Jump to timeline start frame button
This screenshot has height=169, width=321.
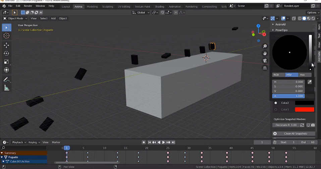150,142
